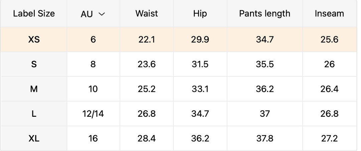Image resolution: width=361 pixels, height=151 pixels.
Task: Click AU size 6 cell
Action: [93, 40]
